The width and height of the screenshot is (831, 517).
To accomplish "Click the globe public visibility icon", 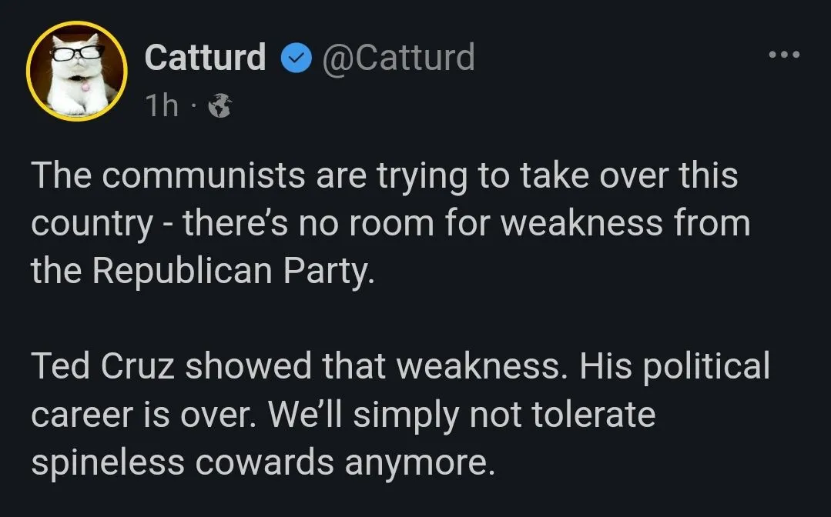I will [220, 105].
